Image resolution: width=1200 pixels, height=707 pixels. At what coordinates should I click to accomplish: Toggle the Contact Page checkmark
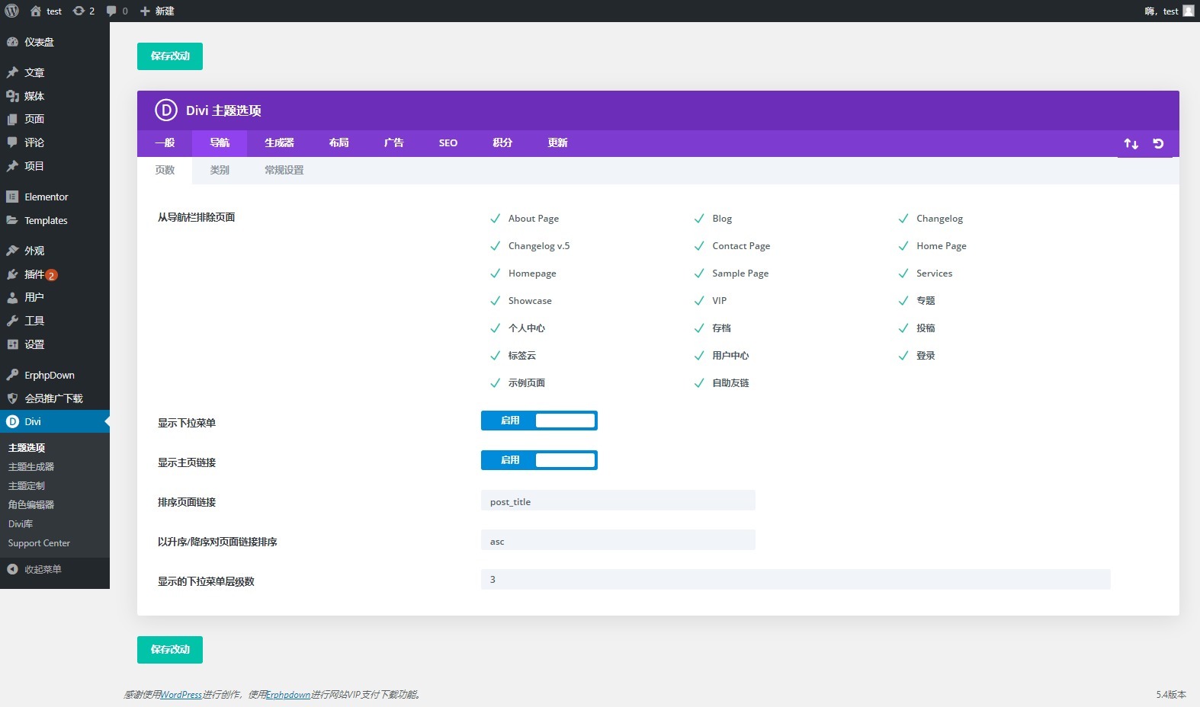[699, 246]
